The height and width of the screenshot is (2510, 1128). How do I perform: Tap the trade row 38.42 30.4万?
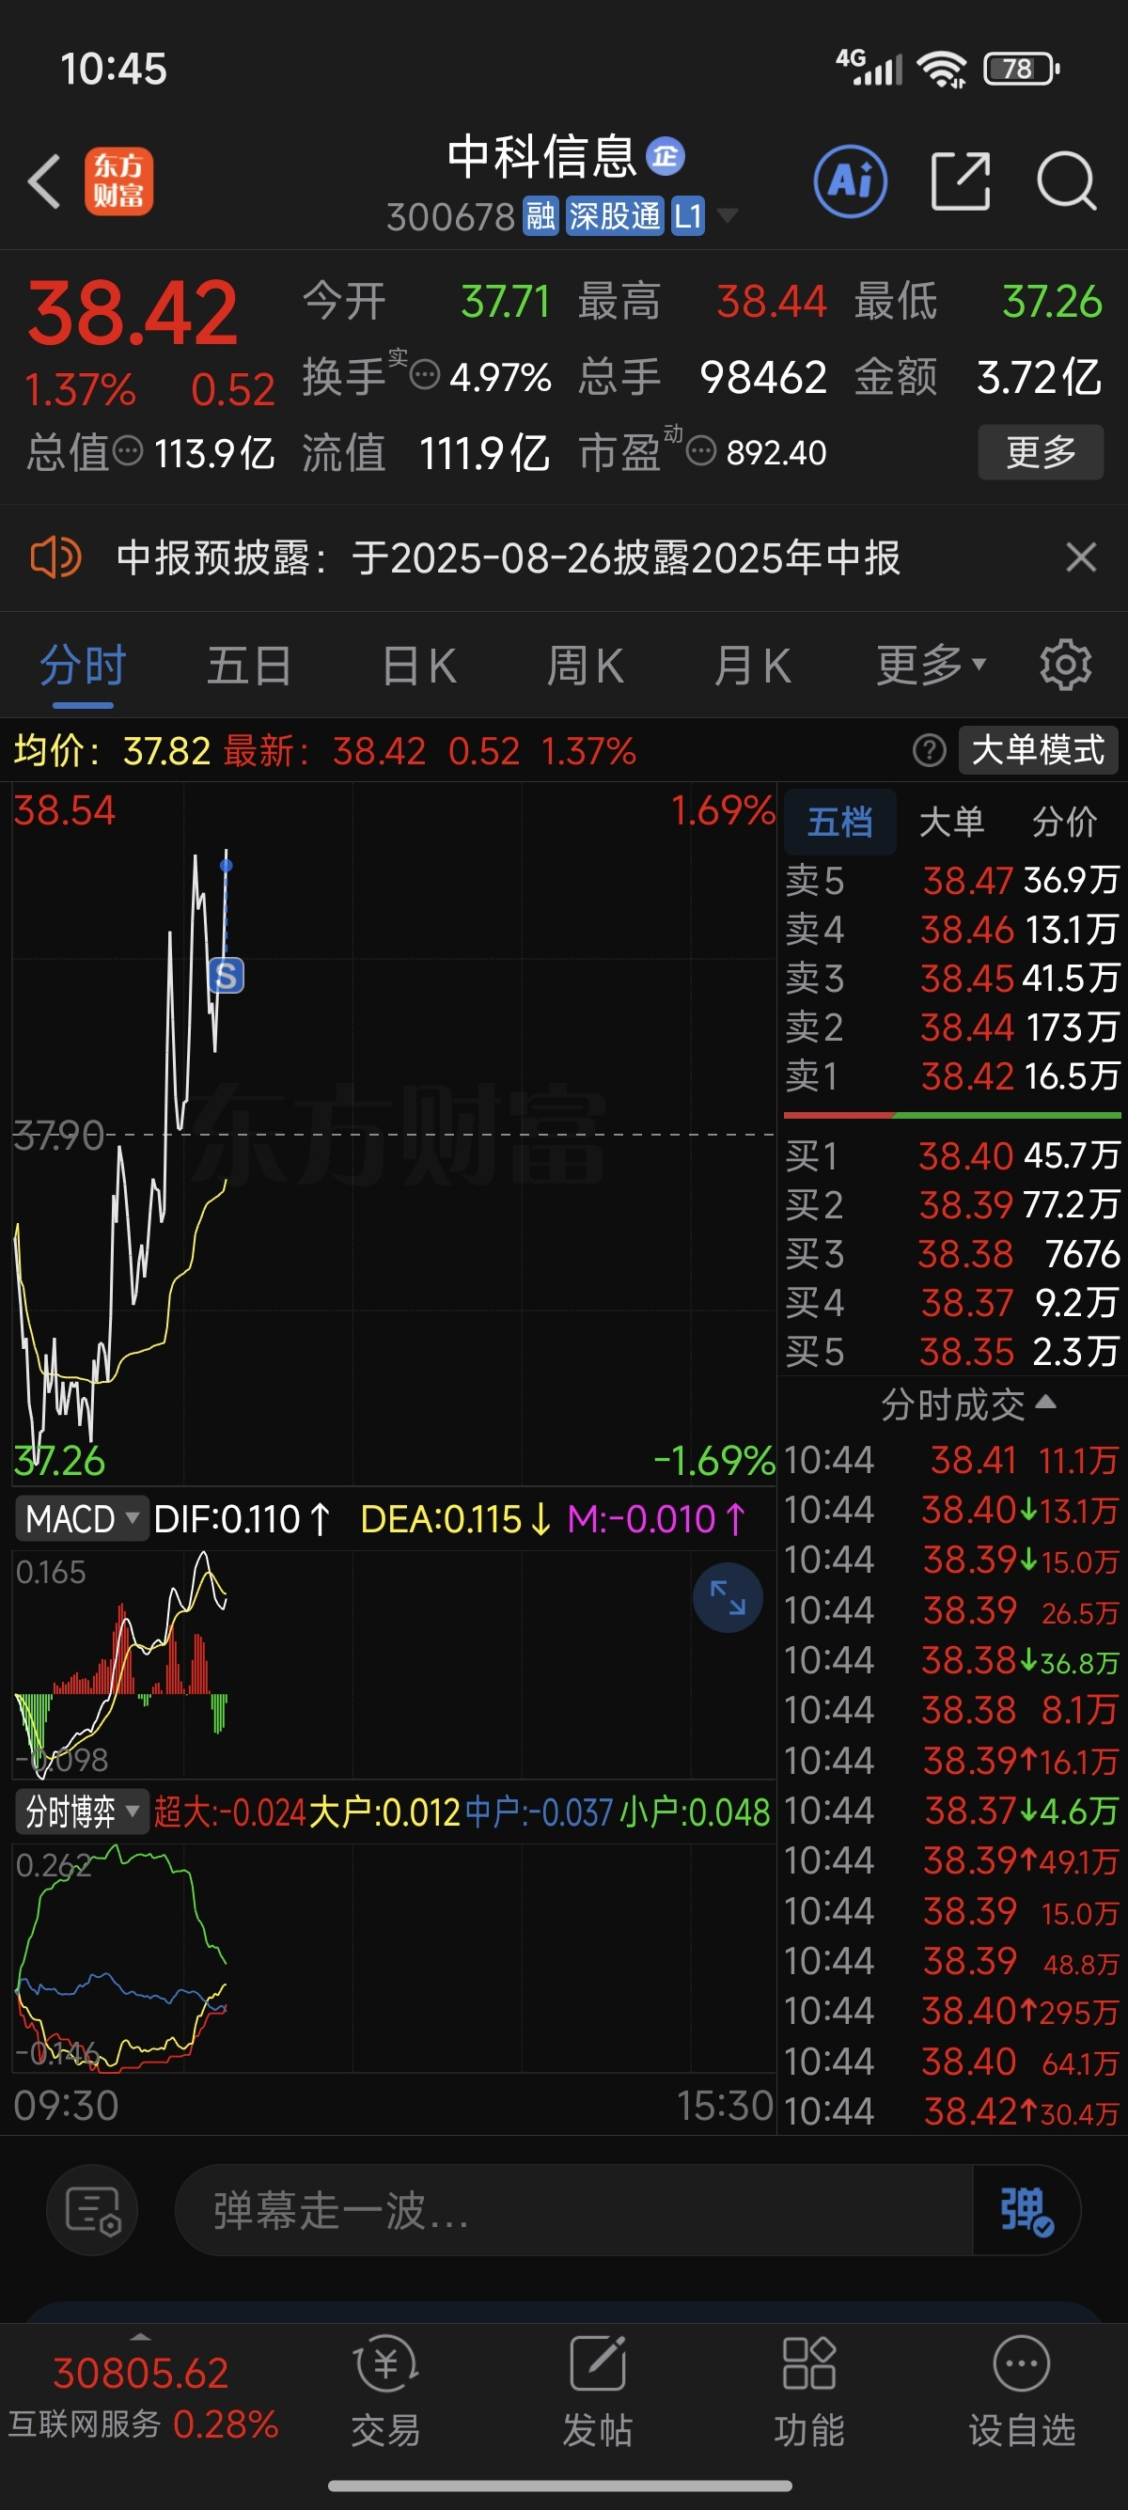pyautogui.click(x=951, y=2111)
